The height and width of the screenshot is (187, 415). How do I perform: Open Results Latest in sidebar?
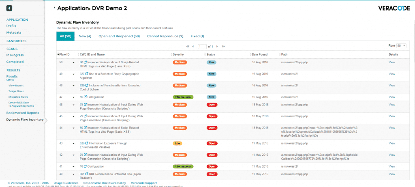click(x=12, y=78)
